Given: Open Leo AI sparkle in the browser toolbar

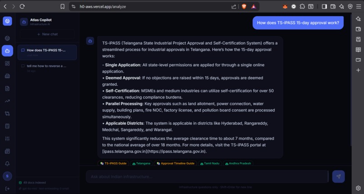Looking at the screenshot, I should point(341,6).
